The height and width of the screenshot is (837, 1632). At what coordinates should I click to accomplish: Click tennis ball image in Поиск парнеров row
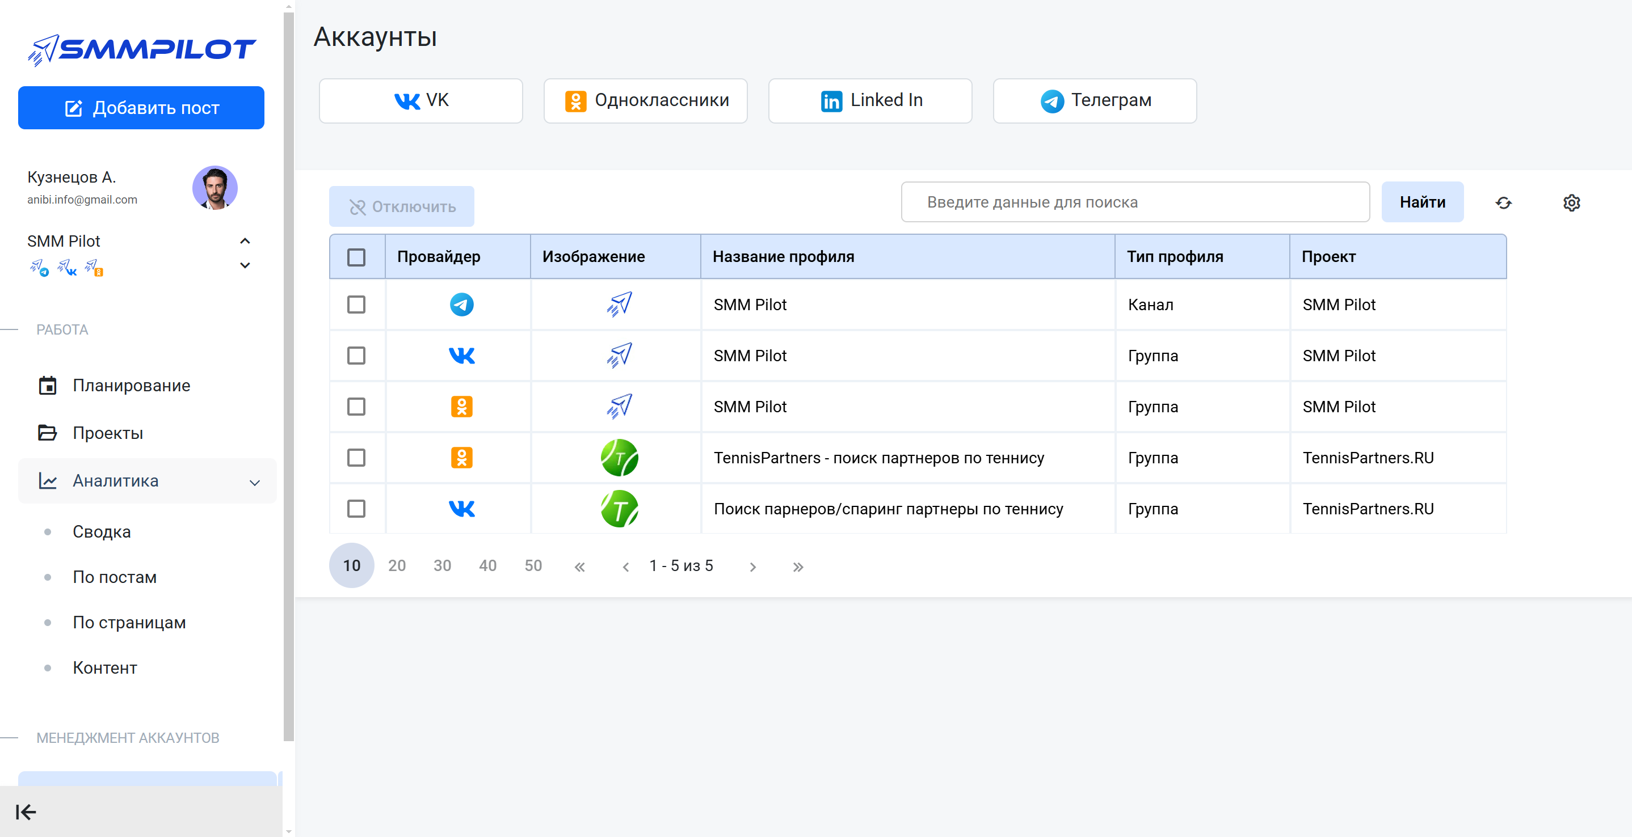619,509
